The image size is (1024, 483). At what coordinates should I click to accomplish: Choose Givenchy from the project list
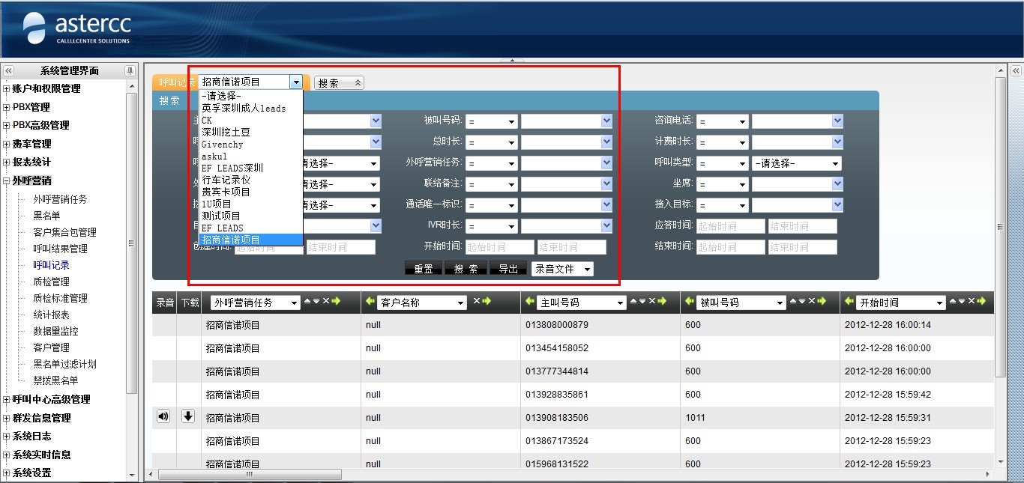223,144
